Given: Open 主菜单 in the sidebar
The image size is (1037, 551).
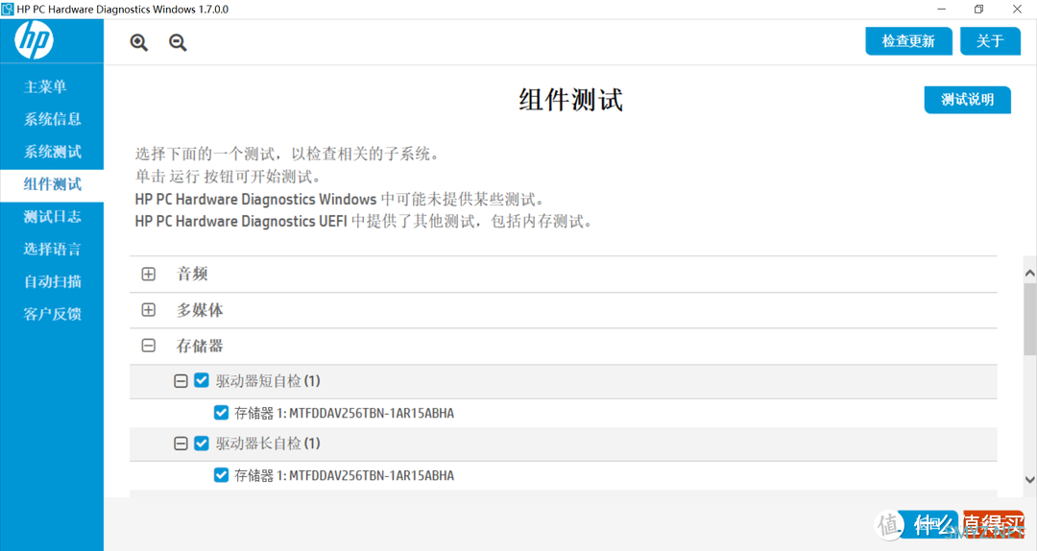Looking at the screenshot, I should [x=45, y=86].
